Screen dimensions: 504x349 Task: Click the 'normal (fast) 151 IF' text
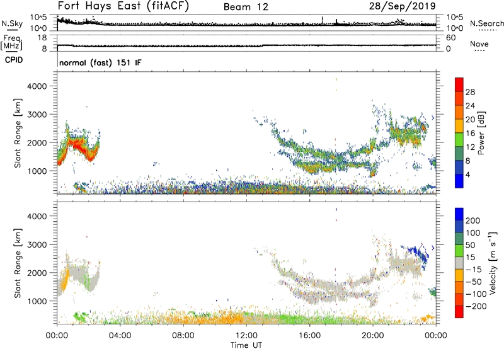[100, 62]
